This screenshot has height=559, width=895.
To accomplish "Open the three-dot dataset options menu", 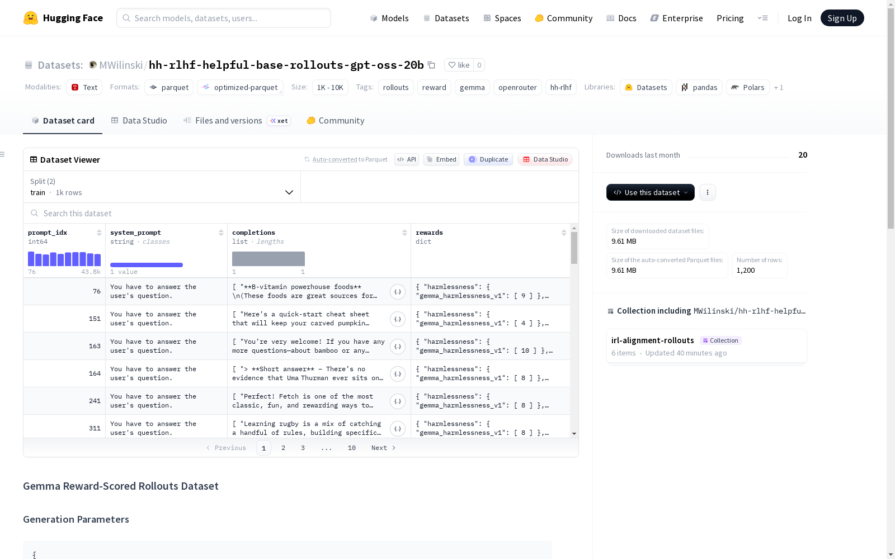I will point(708,192).
